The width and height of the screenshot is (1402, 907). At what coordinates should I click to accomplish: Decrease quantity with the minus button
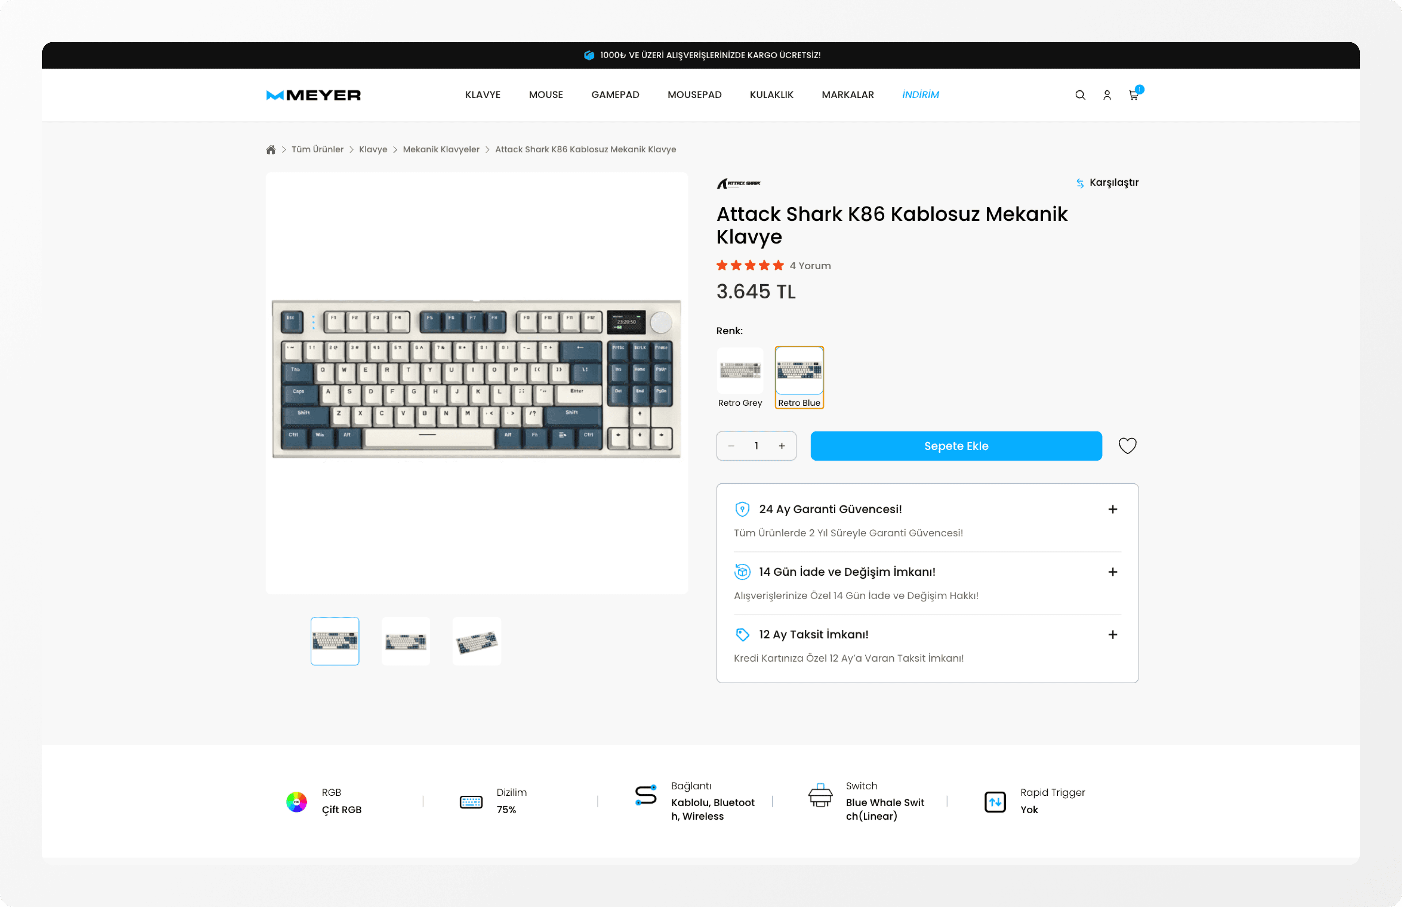[x=731, y=445]
